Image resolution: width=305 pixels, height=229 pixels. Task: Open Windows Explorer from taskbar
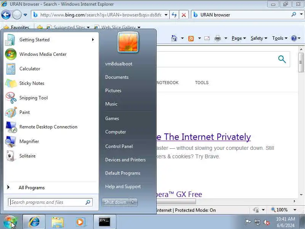58,222
